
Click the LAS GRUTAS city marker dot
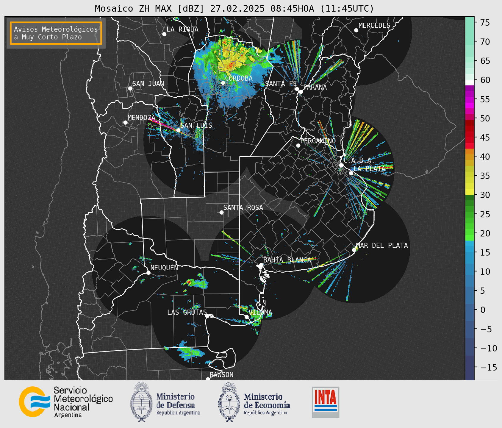[207, 316]
